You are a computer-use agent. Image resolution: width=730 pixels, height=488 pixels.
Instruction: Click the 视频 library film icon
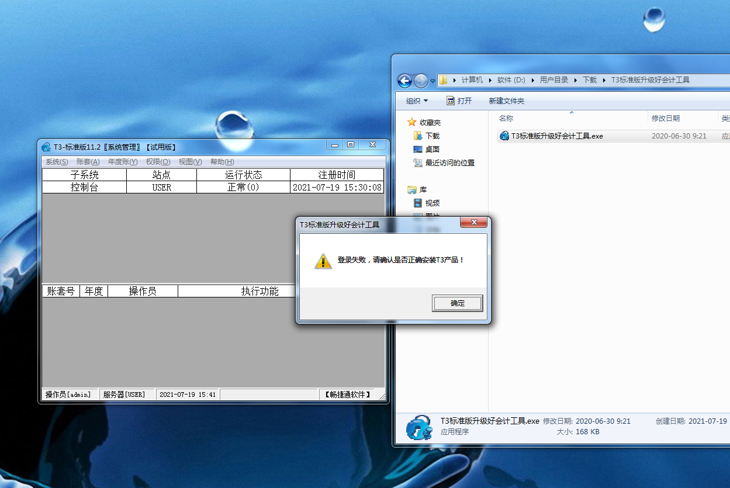(x=417, y=203)
